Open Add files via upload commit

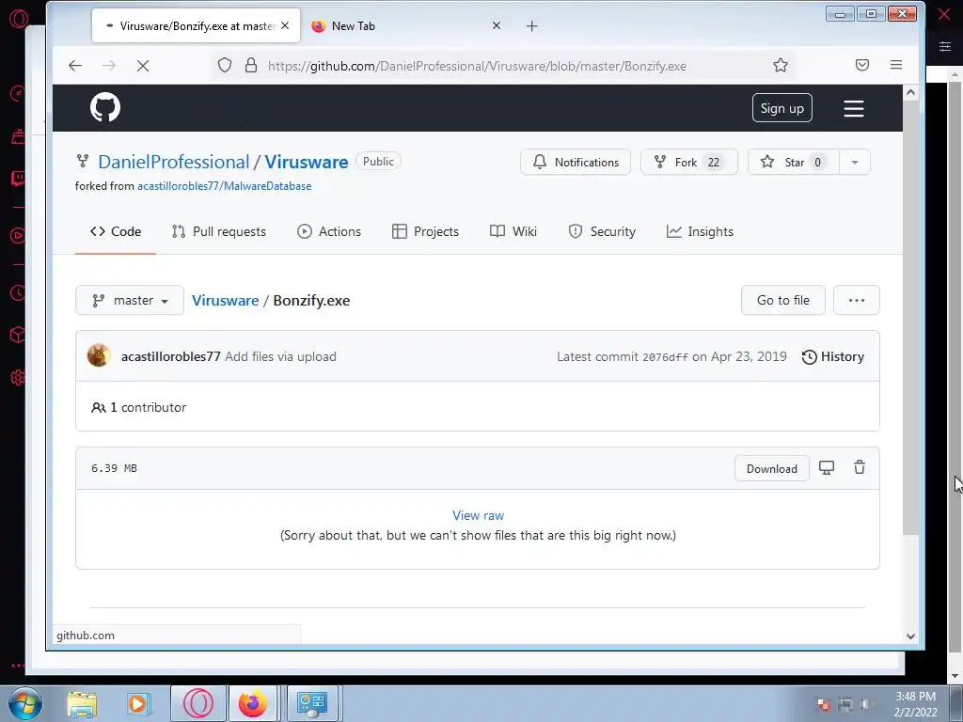coord(280,356)
